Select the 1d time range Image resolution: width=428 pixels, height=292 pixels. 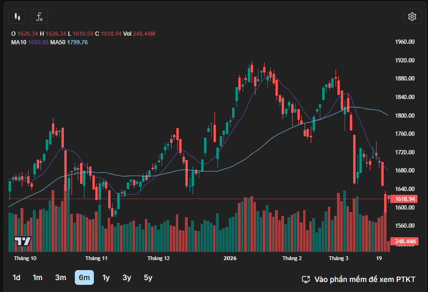point(17,278)
